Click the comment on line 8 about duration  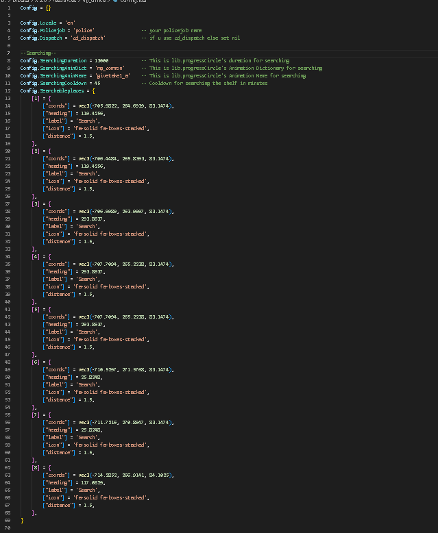tap(215, 60)
